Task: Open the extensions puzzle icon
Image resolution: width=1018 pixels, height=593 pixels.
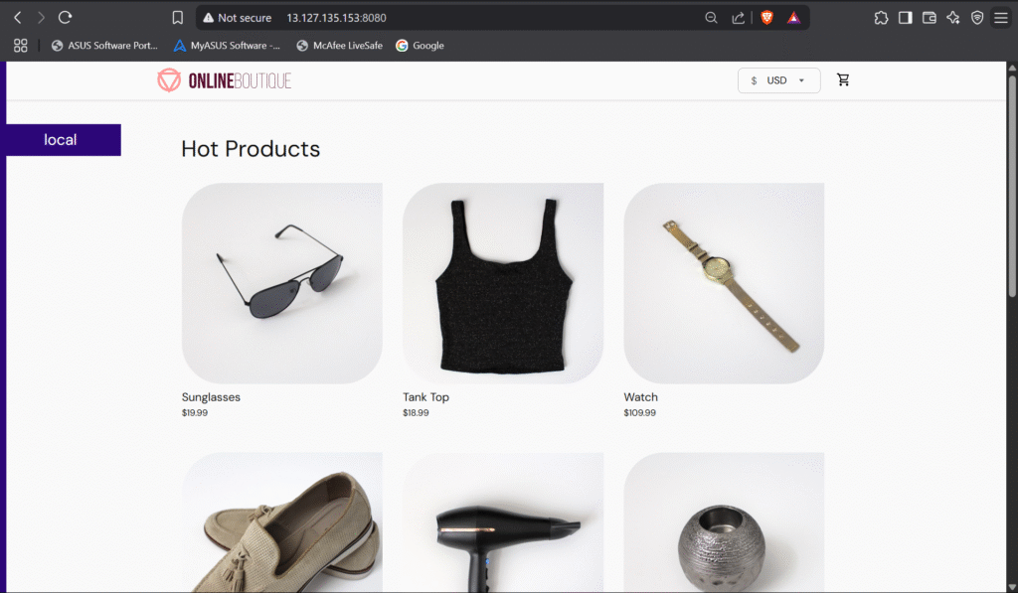Action: [881, 18]
